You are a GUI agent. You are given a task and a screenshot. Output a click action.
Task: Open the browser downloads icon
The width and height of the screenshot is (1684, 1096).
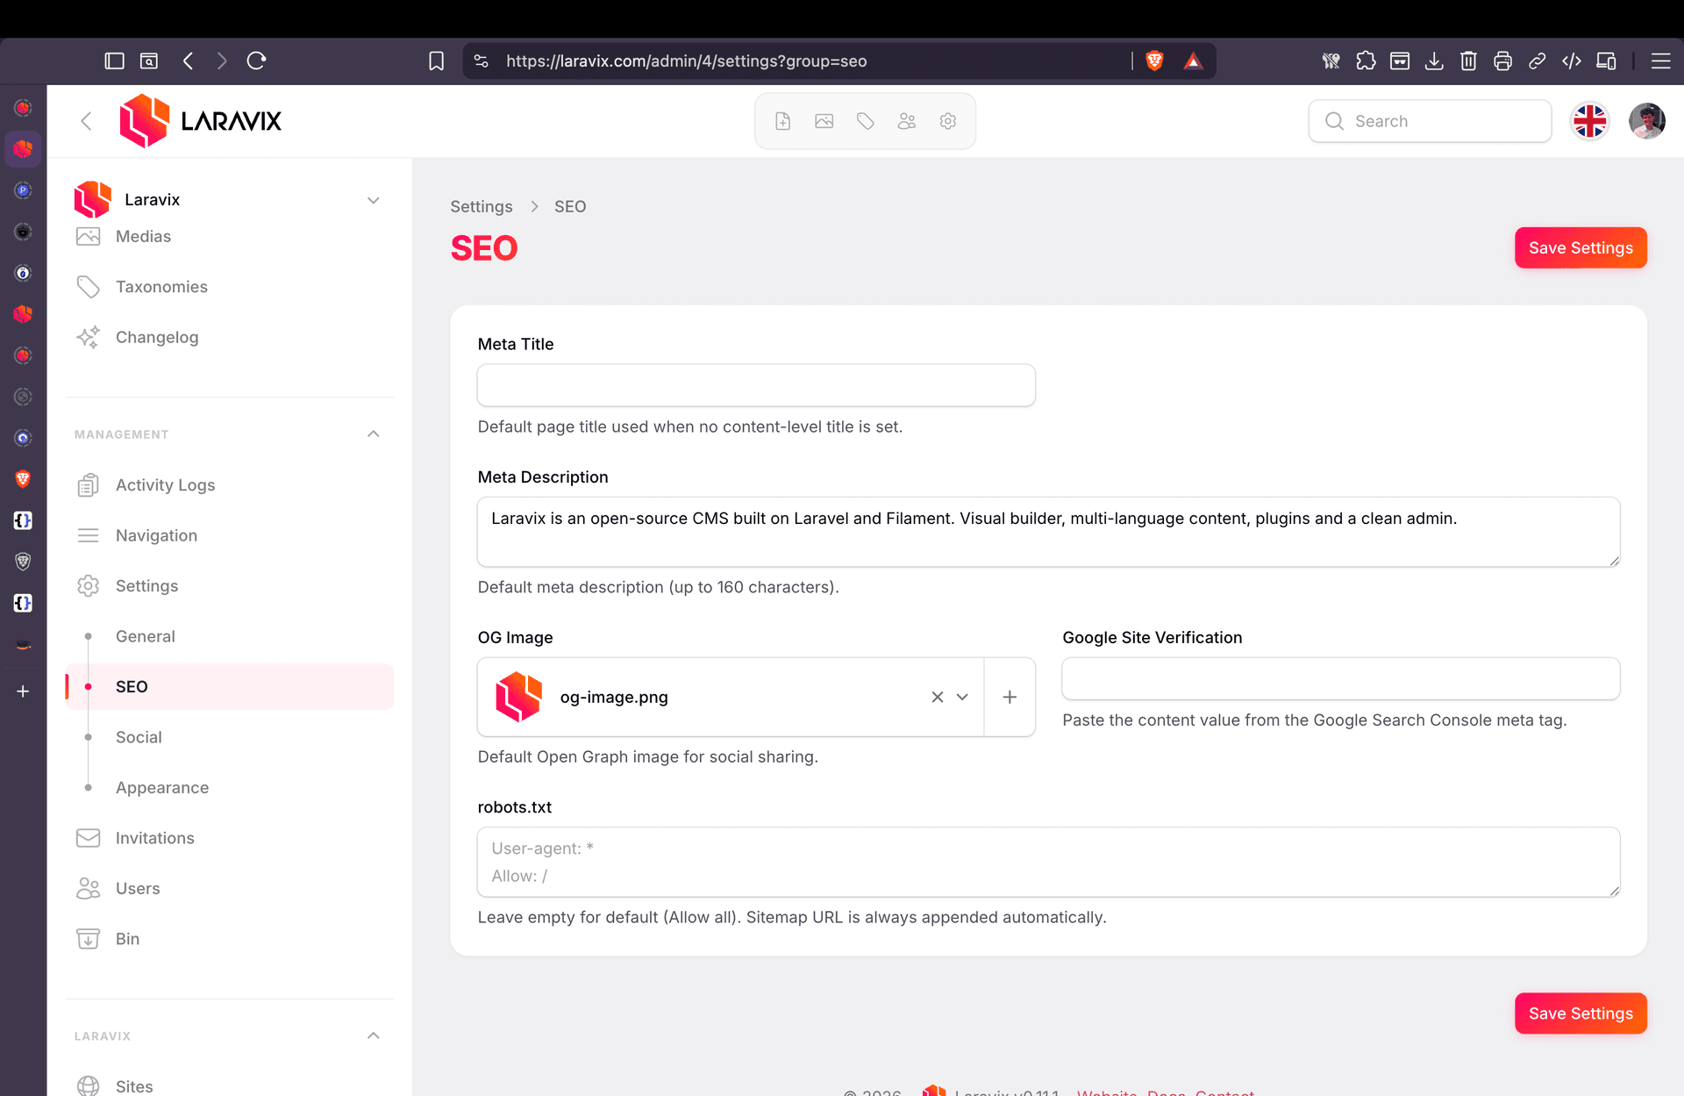[x=1434, y=61]
